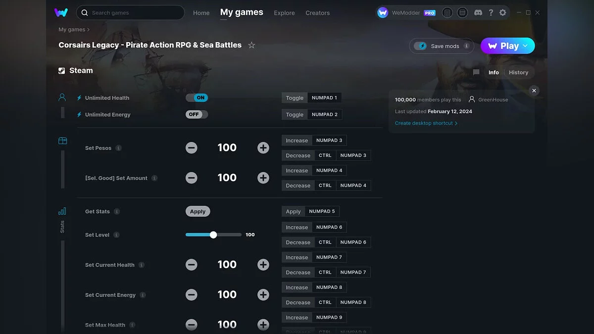Increase Set Pesos with plus button
Viewport: 594px width, 334px height.
click(263, 147)
